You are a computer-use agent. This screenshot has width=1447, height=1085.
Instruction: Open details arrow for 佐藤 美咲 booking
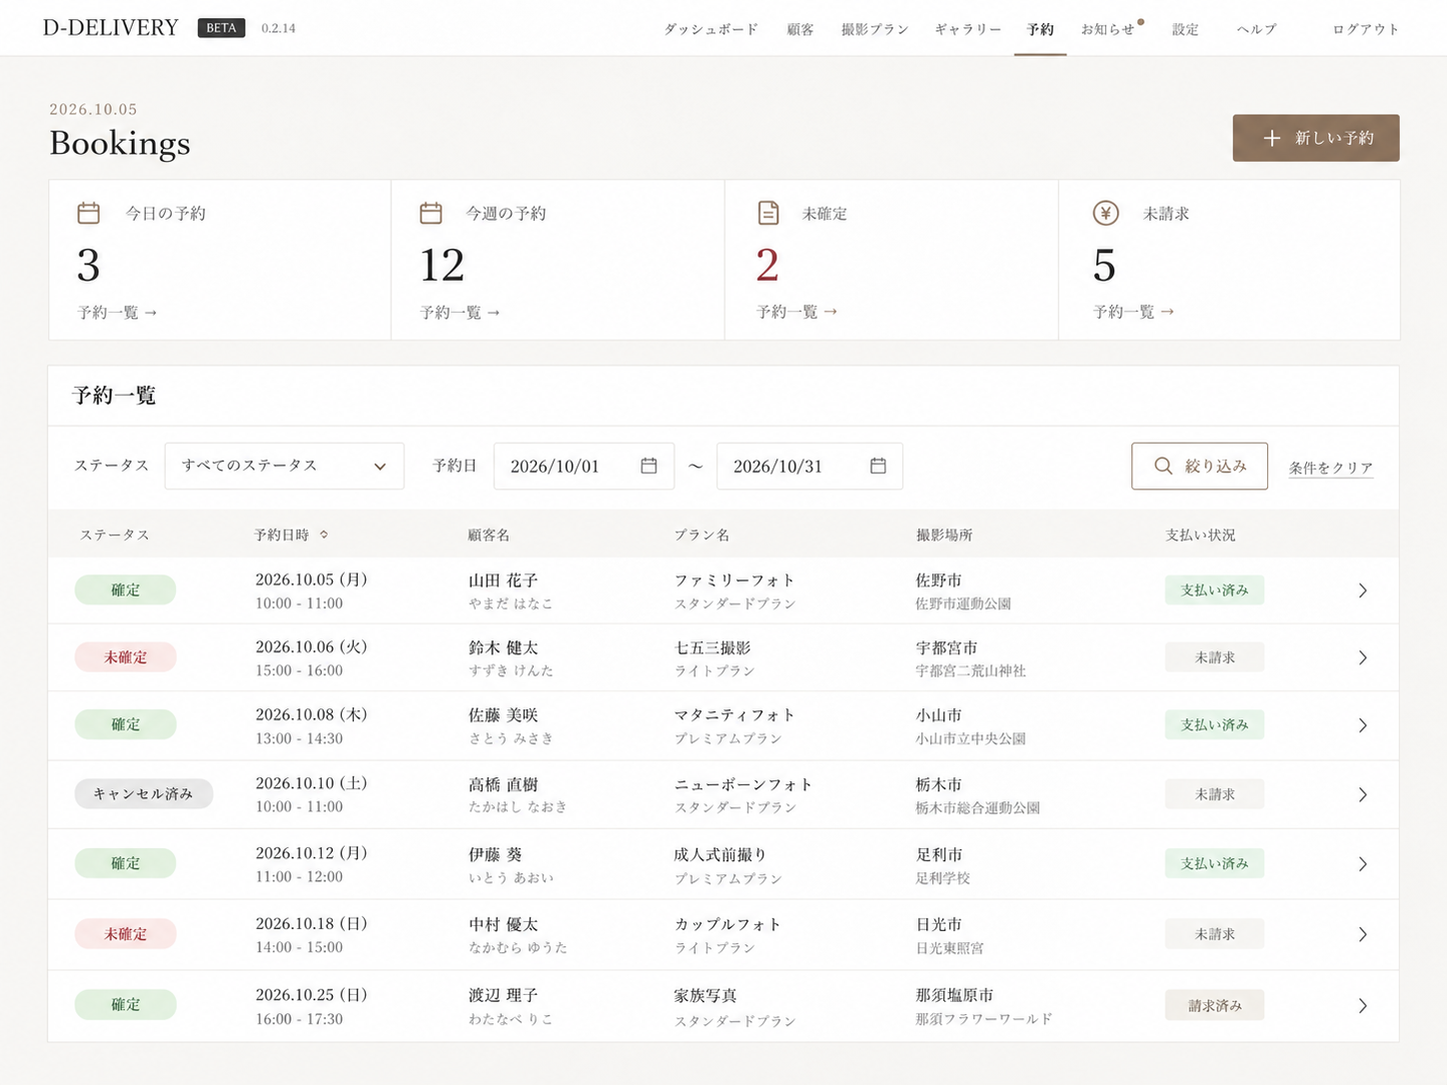click(x=1362, y=725)
